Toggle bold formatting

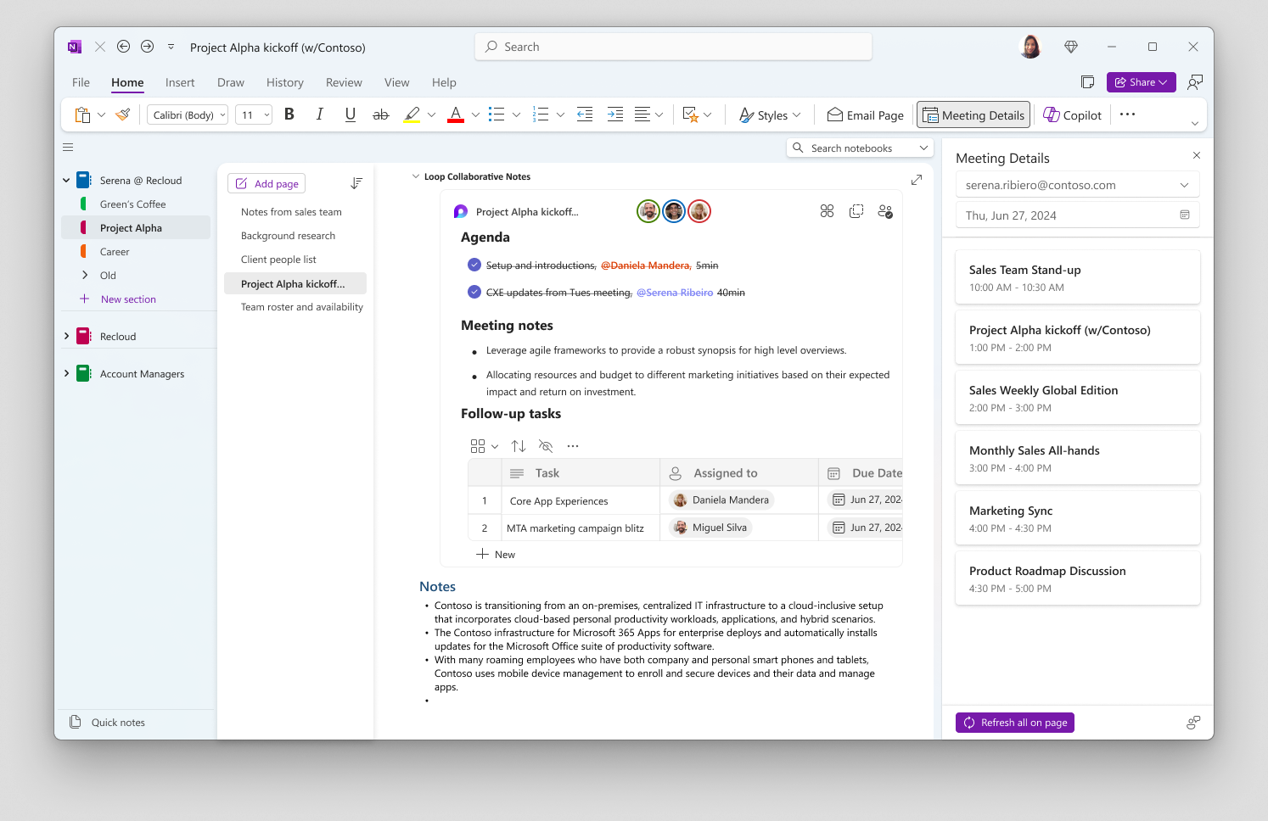point(289,114)
